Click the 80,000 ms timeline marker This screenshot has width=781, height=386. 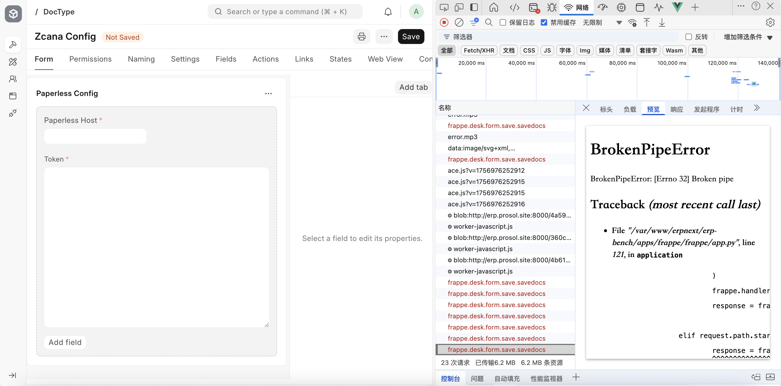coord(622,63)
